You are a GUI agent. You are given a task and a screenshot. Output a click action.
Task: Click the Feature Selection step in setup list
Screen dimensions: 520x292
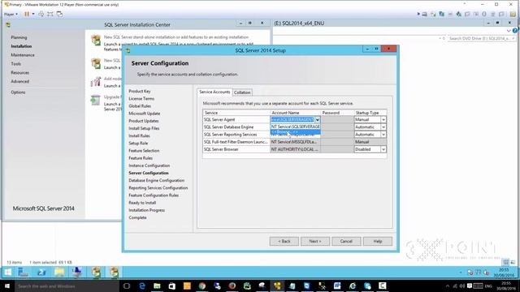tap(144, 151)
